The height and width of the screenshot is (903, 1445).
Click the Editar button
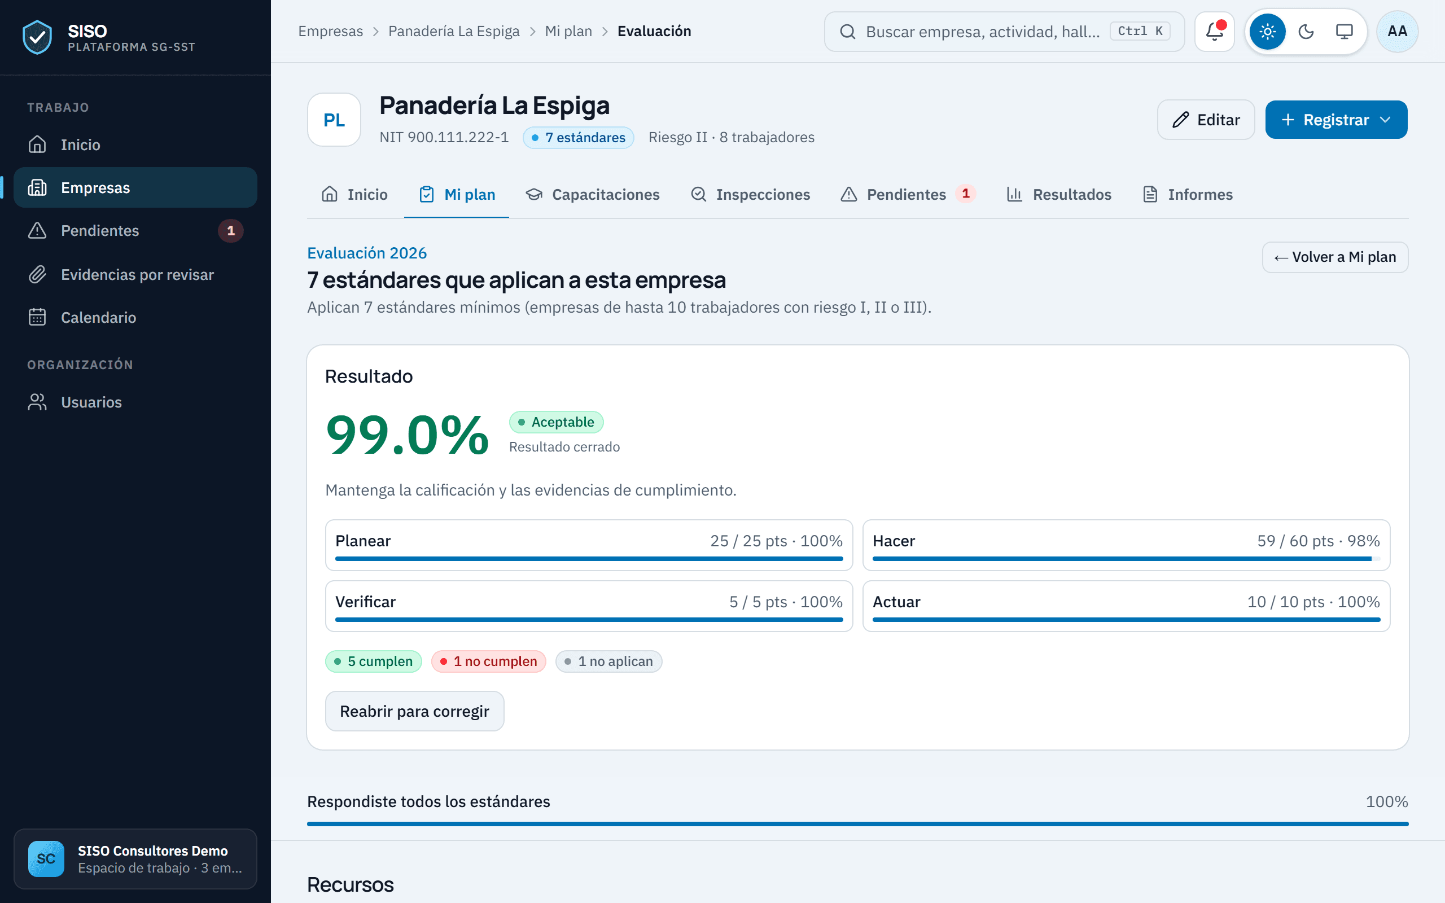pyautogui.click(x=1206, y=120)
